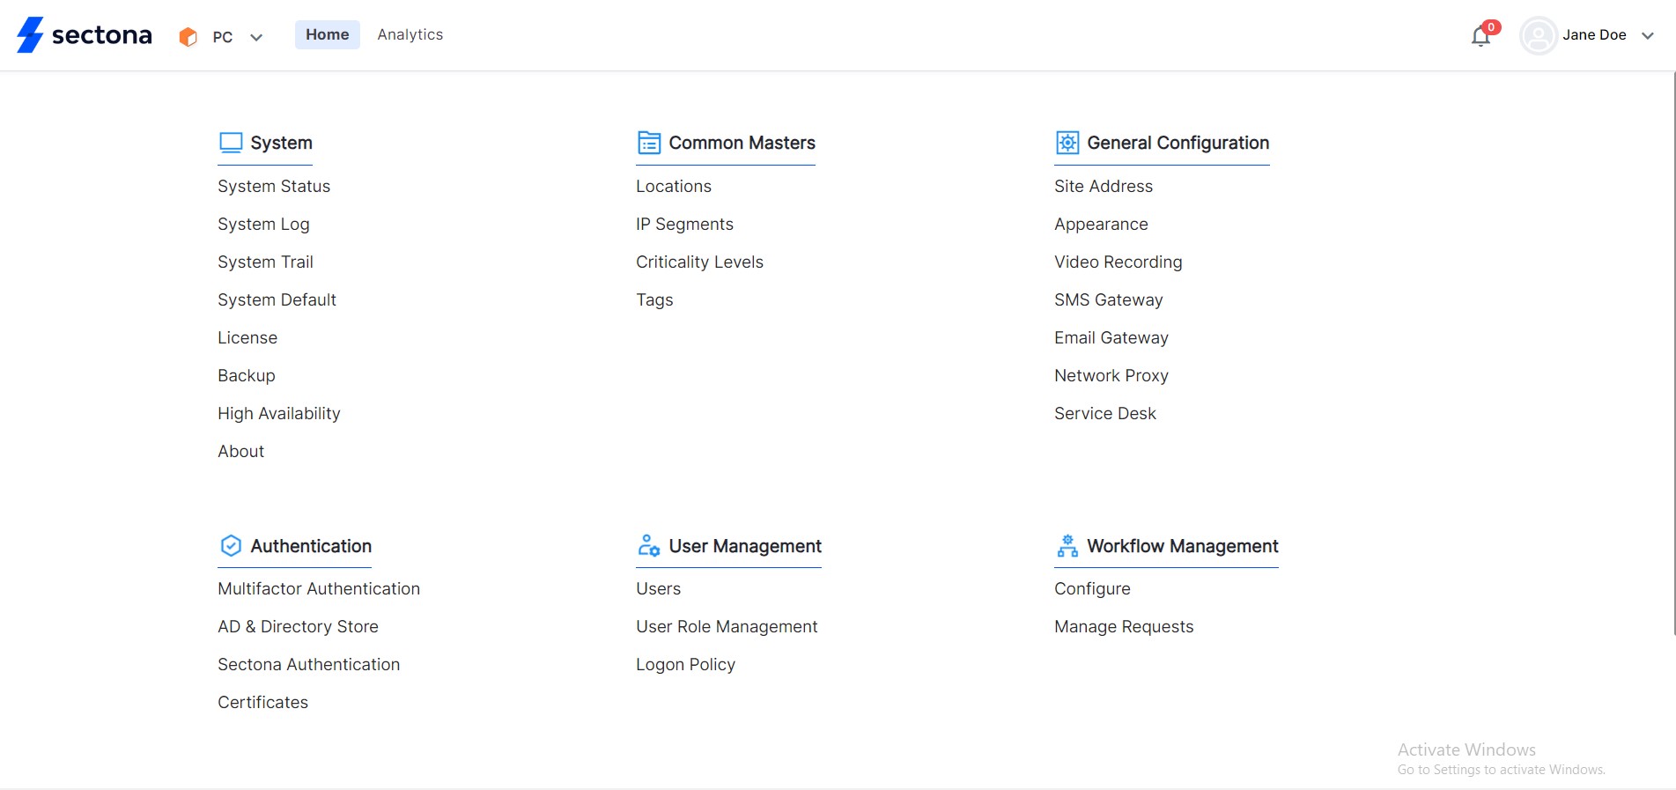Viewport: 1676px width, 790px height.
Task: Go to Video Recording settings
Action: coord(1118,262)
